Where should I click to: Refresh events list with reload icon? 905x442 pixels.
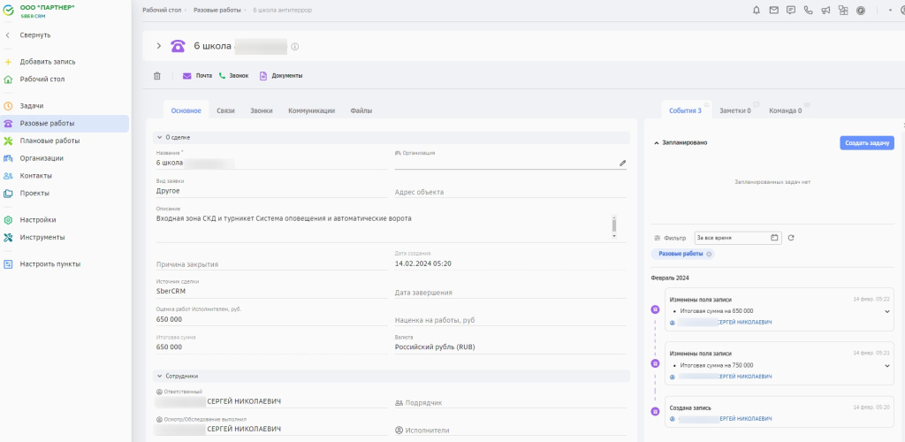[791, 238]
